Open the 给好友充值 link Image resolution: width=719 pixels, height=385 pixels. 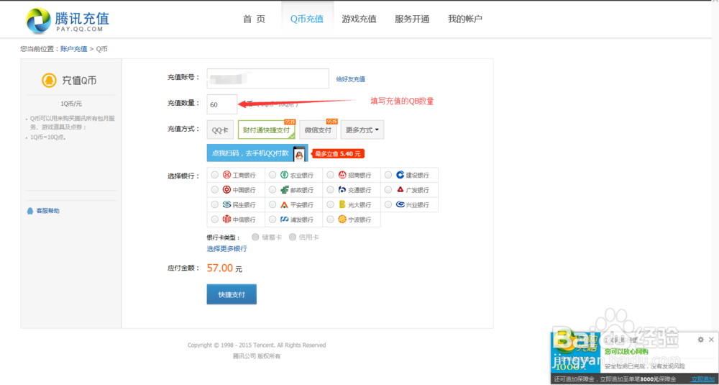point(351,79)
